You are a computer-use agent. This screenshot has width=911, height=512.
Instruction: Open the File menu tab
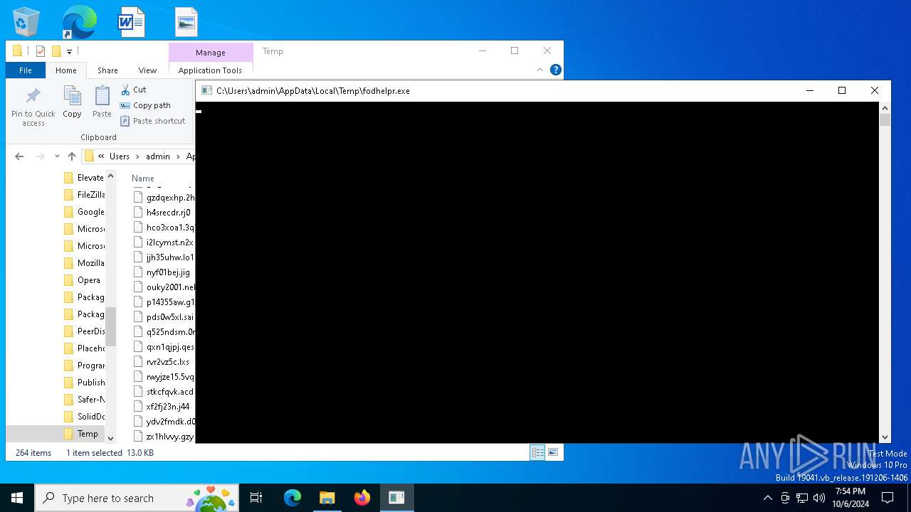pos(26,70)
